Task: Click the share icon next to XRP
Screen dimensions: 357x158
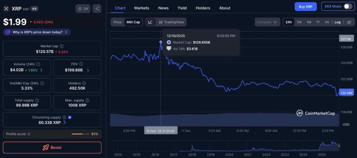Action: click(x=97, y=9)
